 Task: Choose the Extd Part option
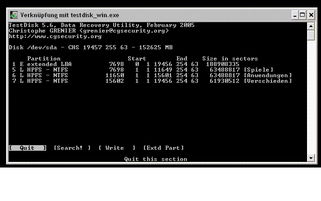tap(164, 148)
